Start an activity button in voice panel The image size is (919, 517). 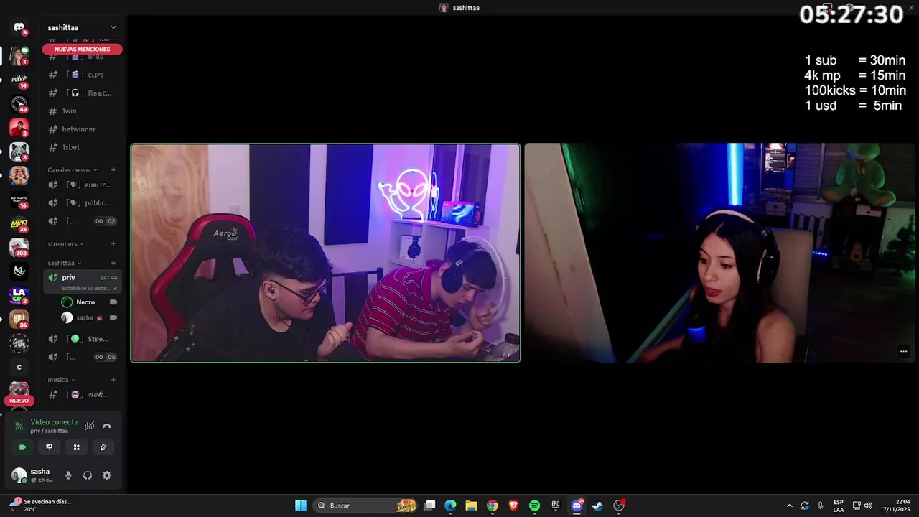pos(76,447)
